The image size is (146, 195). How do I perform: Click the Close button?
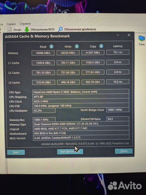(124, 151)
